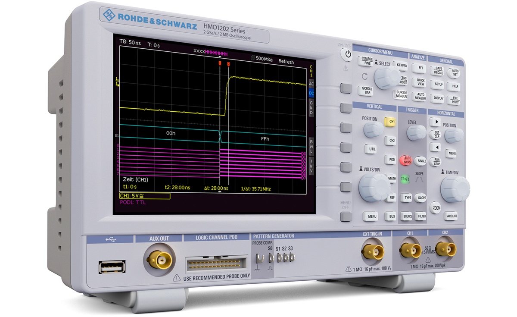Click the EXT TRIG IN BNC connector
This screenshot has width=517, height=317.
click(x=372, y=251)
